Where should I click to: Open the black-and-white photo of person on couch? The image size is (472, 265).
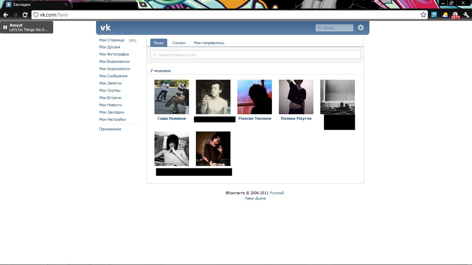tap(172, 149)
